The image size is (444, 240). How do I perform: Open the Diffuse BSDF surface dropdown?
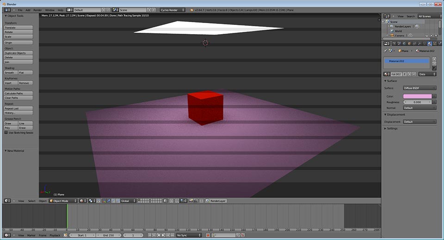click(x=419, y=88)
